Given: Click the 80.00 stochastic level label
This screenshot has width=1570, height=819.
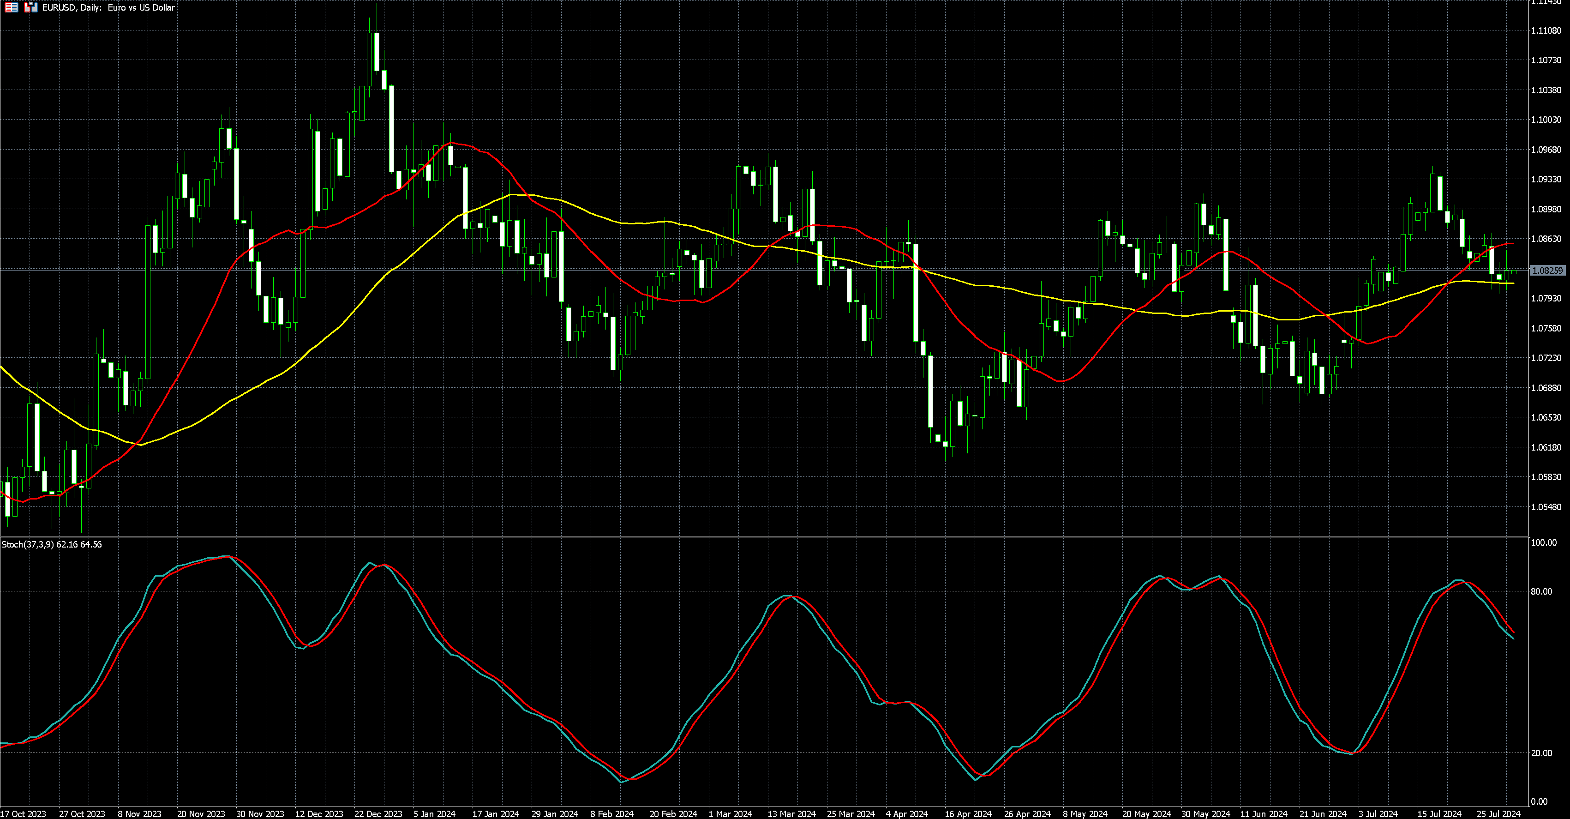Looking at the screenshot, I should point(1541,591).
